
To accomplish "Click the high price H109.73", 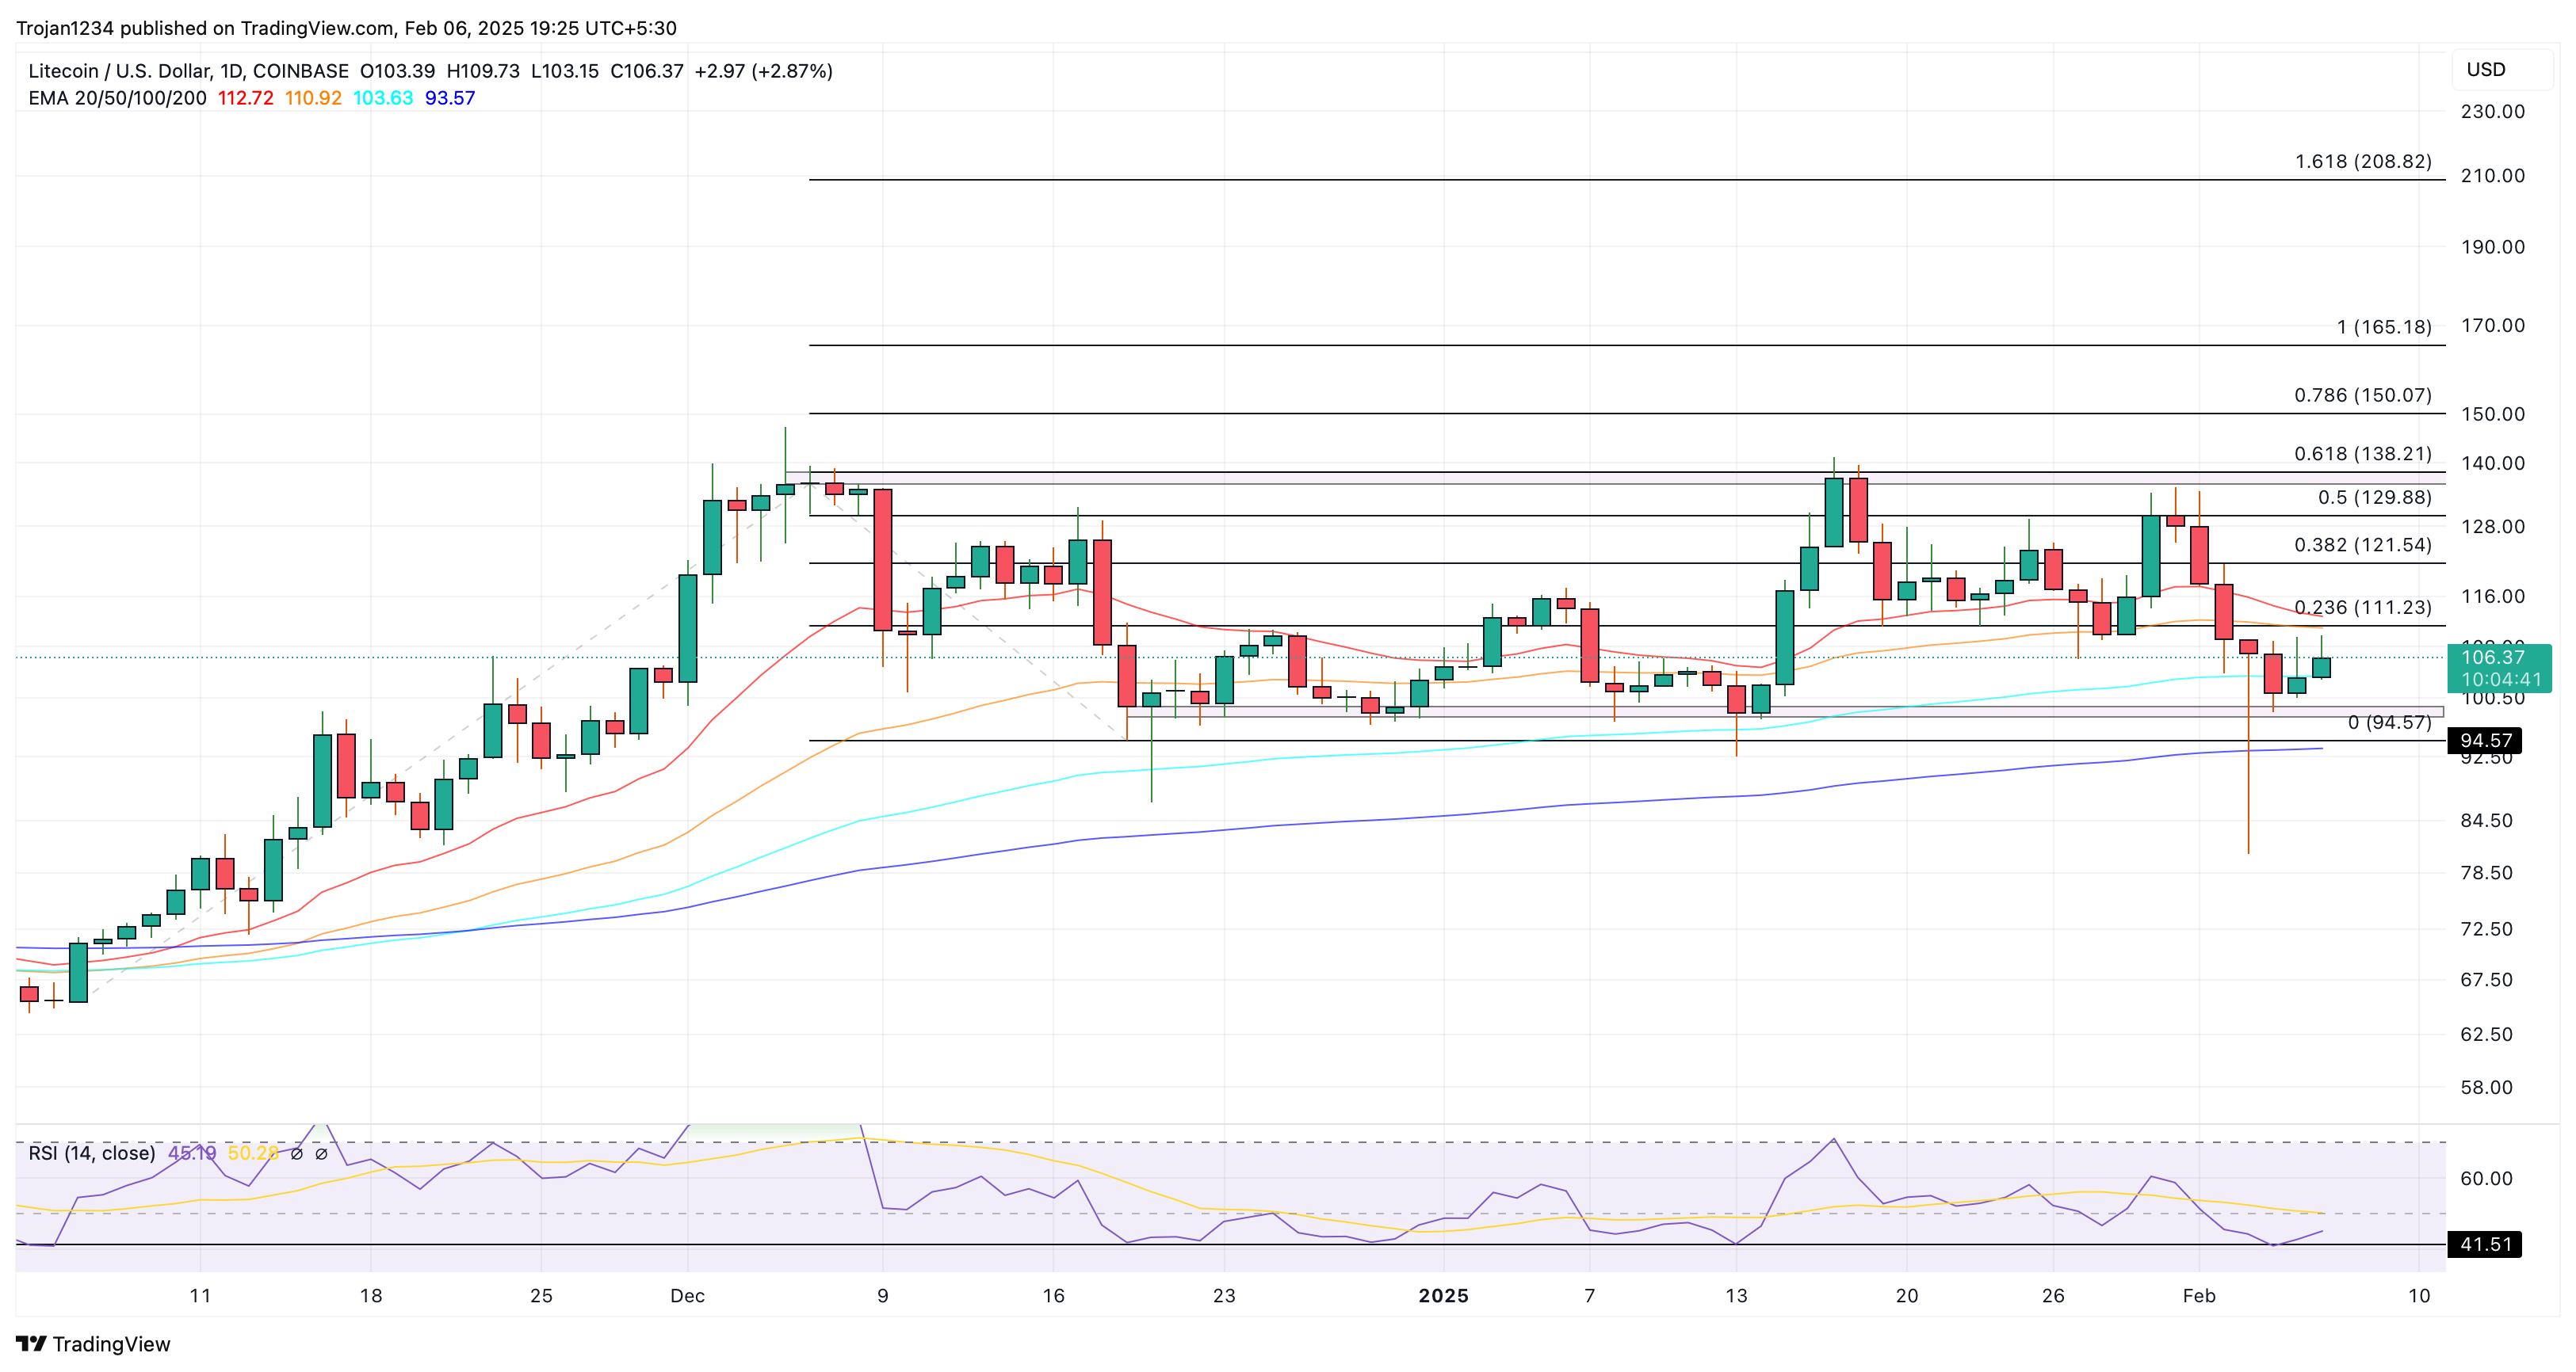I will [483, 71].
